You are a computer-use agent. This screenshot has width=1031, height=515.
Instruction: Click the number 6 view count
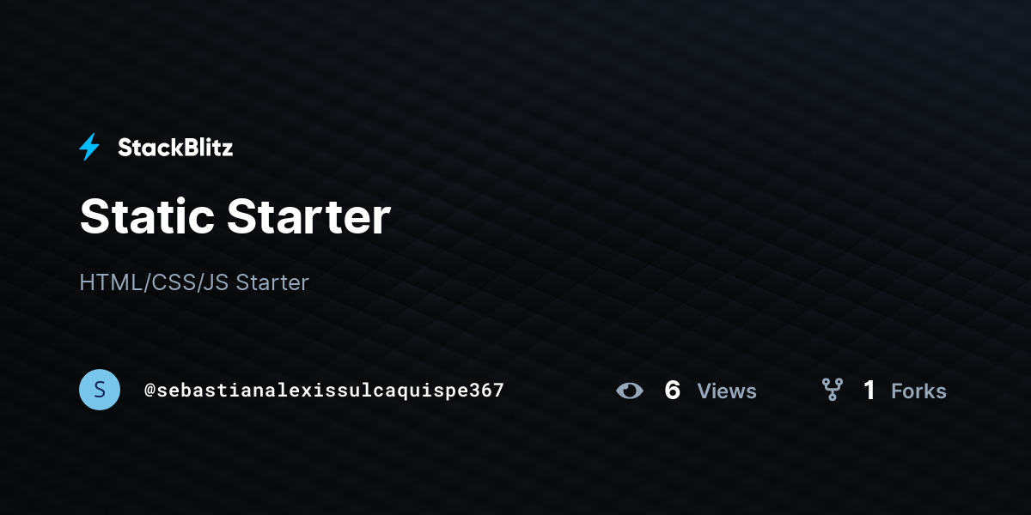[673, 391]
